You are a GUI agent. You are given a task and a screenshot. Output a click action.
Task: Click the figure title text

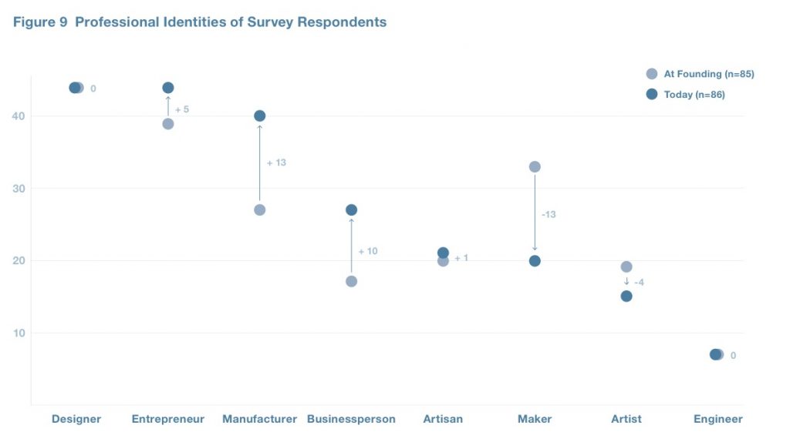[x=200, y=22]
